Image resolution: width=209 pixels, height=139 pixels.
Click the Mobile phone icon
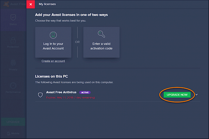9,134
